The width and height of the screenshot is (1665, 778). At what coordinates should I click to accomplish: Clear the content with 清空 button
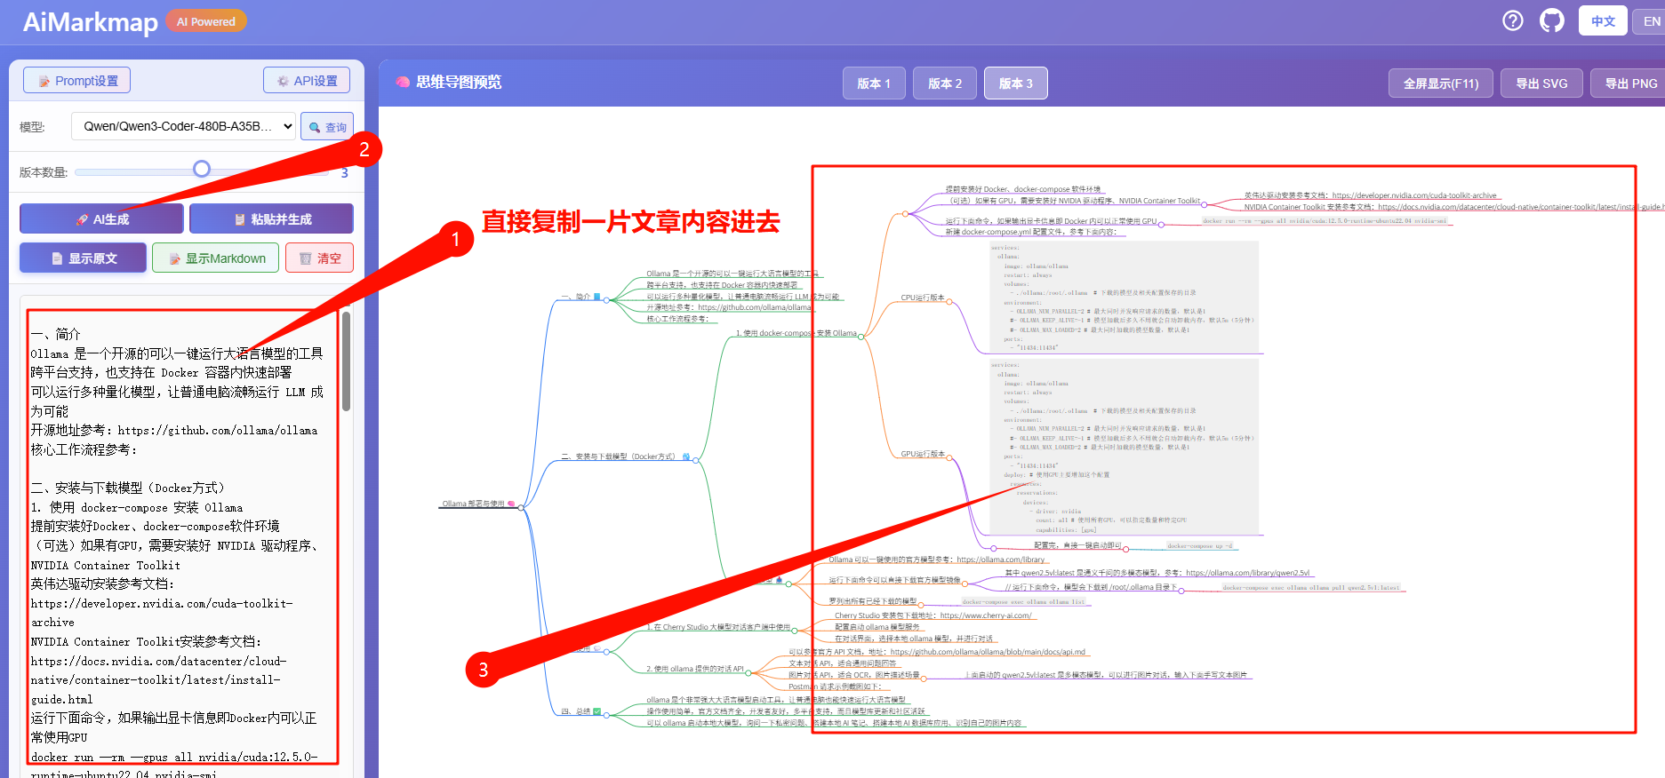pyautogui.click(x=320, y=258)
